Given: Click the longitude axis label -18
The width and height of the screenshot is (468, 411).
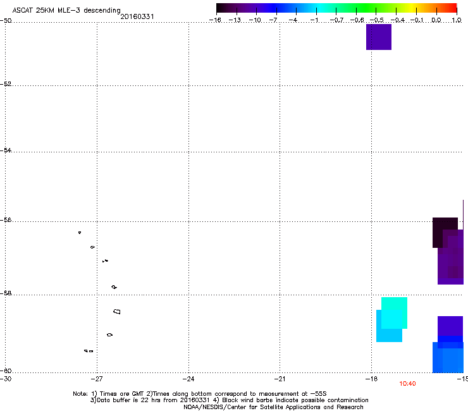Looking at the screenshot, I should (371, 379).
